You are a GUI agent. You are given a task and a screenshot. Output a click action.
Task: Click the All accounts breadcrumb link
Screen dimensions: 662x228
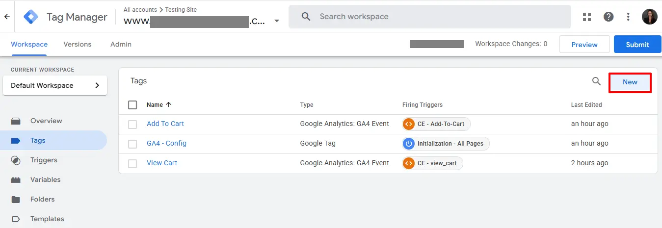tap(140, 10)
